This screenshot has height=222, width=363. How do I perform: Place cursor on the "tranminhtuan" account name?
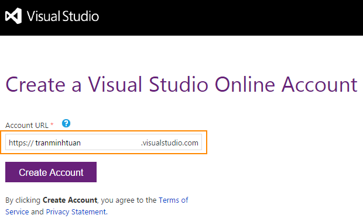coord(58,143)
